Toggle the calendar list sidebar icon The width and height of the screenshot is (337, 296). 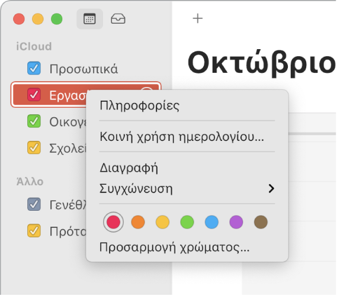click(89, 19)
